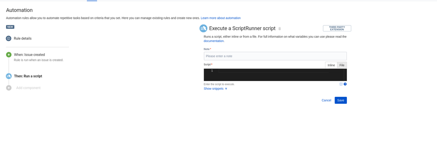437x162 pixels.
Task: Click the Add component label
Action: (28, 88)
